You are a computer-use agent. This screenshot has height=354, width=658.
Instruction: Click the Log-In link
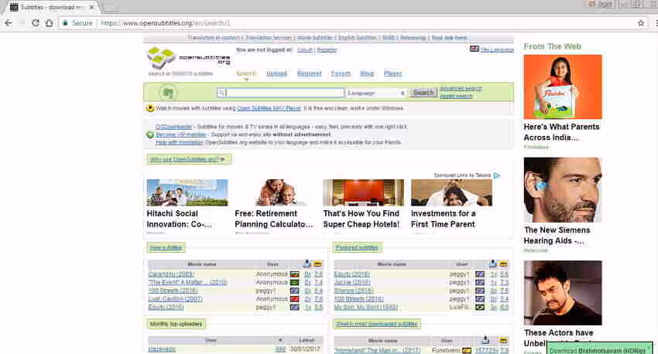(305, 49)
